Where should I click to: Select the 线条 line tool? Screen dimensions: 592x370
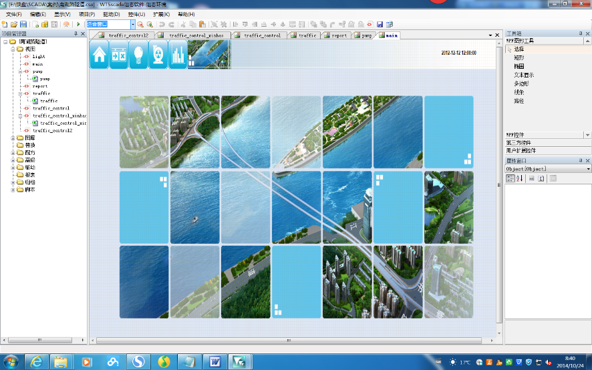(519, 92)
